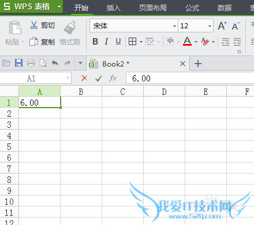Decrease indent icon
This screenshot has height=225, width=254.
tap(225, 42)
